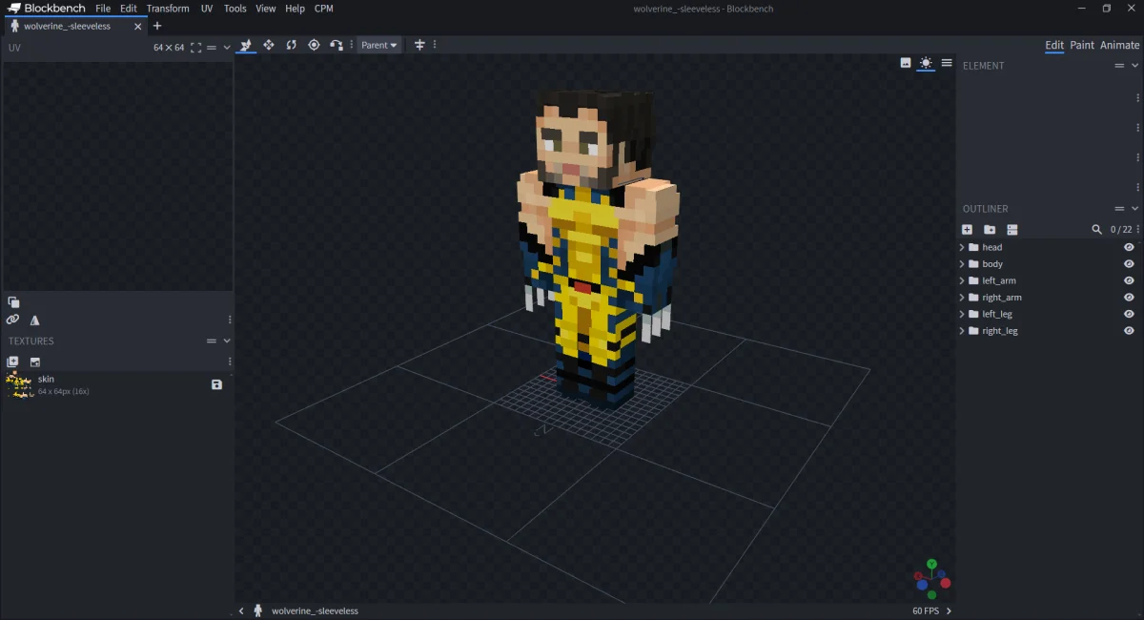This screenshot has width=1144, height=620.
Task: Open the toolbar overflow dots after Parent
Action: pyautogui.click(x=435, y=45)
